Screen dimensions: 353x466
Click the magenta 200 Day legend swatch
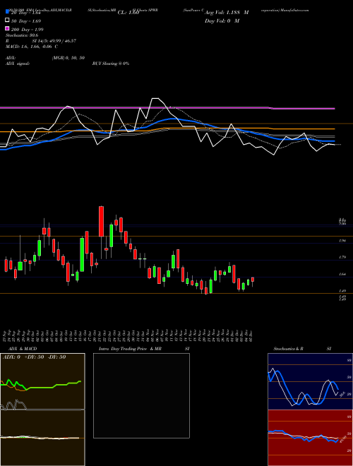click(7, 29)
